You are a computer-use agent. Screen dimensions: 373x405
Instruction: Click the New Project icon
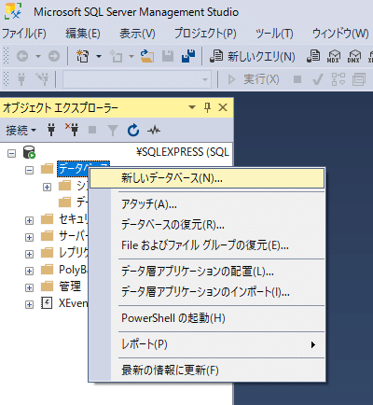82,56
